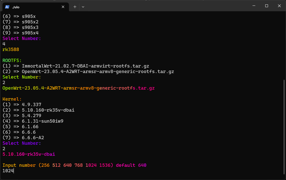Click the pink '5.10.160-rk35v-dbai' result line
This screenshot has width=286, height=180.
click(29, 154)
